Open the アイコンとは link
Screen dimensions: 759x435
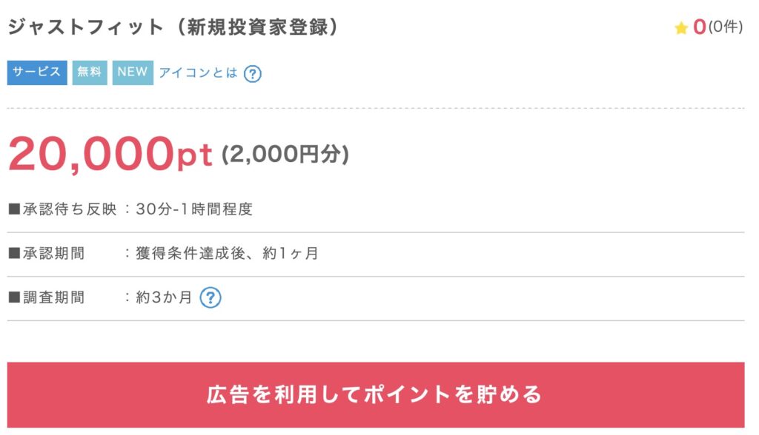tap(199, 72)
